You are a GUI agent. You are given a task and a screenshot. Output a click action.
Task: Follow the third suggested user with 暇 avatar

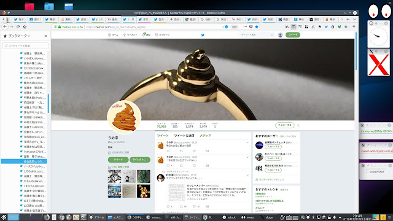[273, 170]
